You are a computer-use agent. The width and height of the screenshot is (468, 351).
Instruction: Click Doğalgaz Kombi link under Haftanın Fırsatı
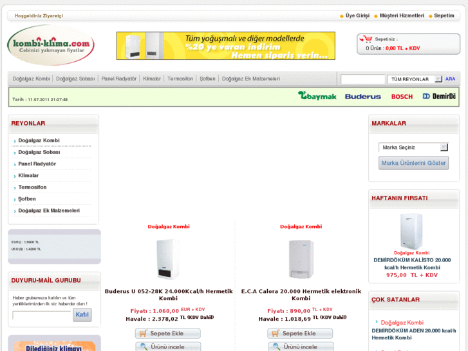click(x=411, y=252)
